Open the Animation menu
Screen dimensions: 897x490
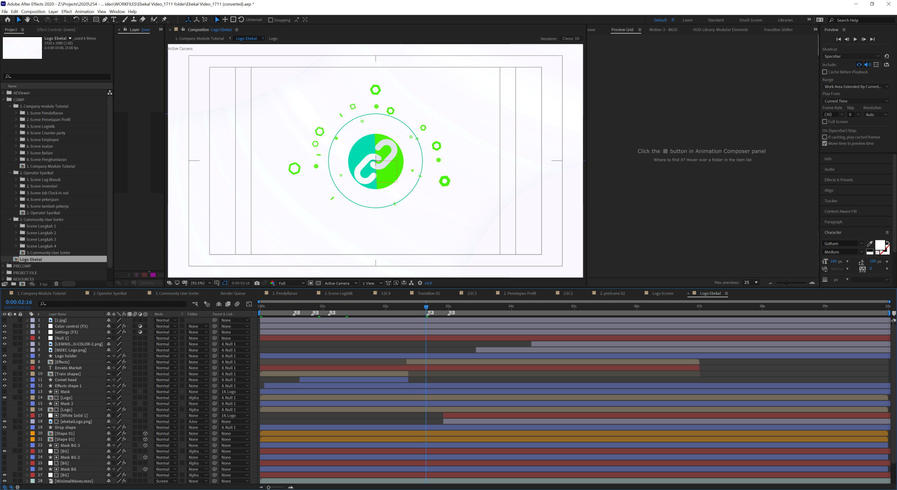(x=84, y=12)
